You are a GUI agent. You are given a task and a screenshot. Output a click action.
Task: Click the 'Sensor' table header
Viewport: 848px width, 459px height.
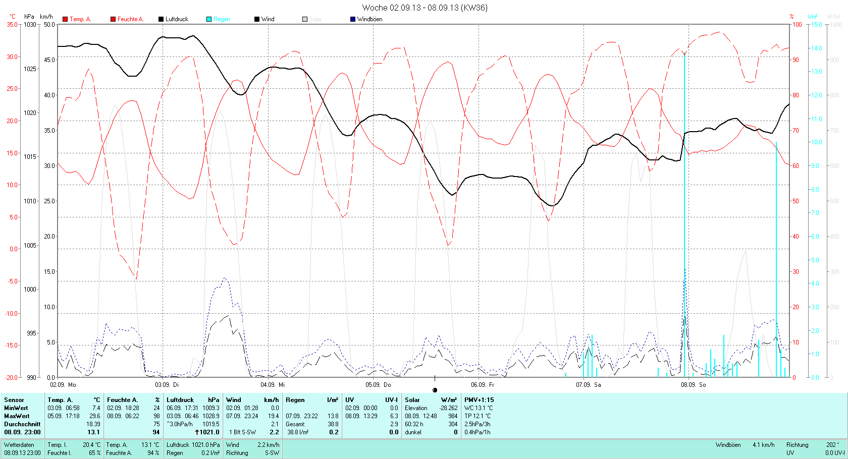pos(14,400)
